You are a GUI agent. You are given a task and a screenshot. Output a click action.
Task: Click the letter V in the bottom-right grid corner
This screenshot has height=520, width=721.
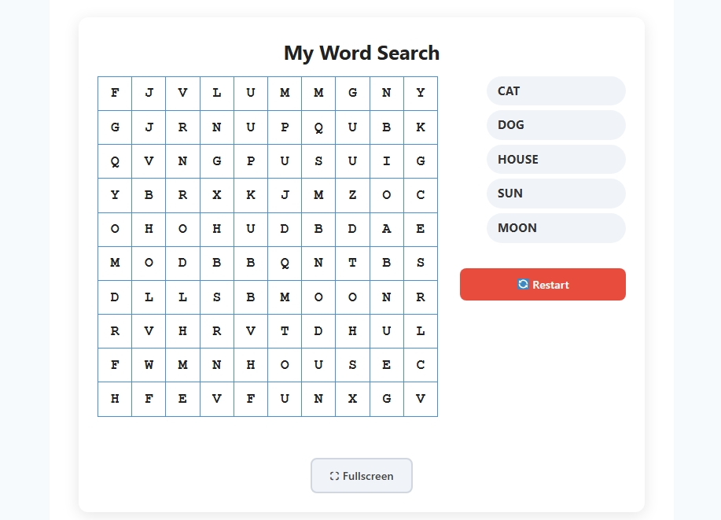[420, 398]
